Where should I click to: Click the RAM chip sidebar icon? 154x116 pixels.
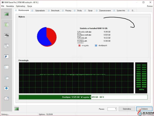(6, 35)
